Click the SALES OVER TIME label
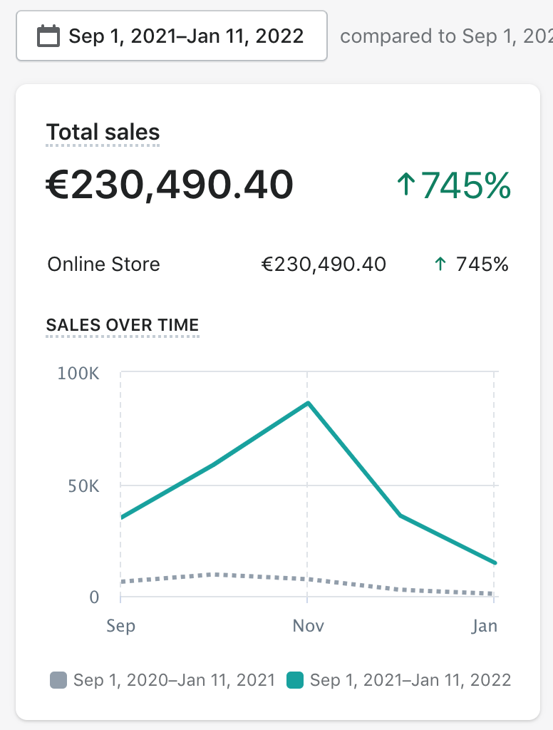This screenshot has height=730, width=553. click(x=123, y=325)
